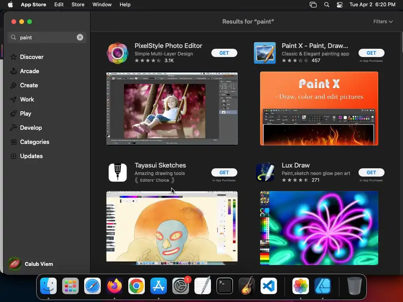Open Spotlight search in menu bar
This screenshot has width=403, height=302.
(326, 5)
